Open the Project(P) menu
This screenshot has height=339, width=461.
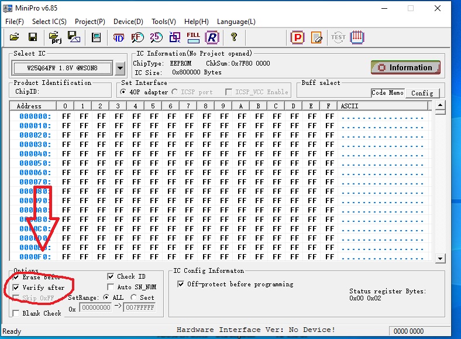90,22
